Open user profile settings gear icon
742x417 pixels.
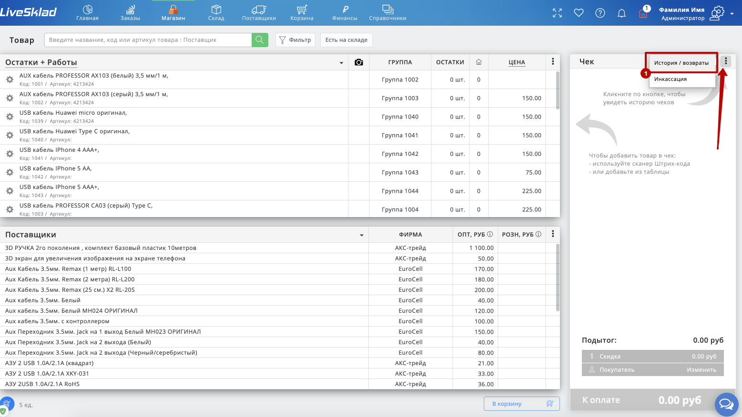click(717, 13)
